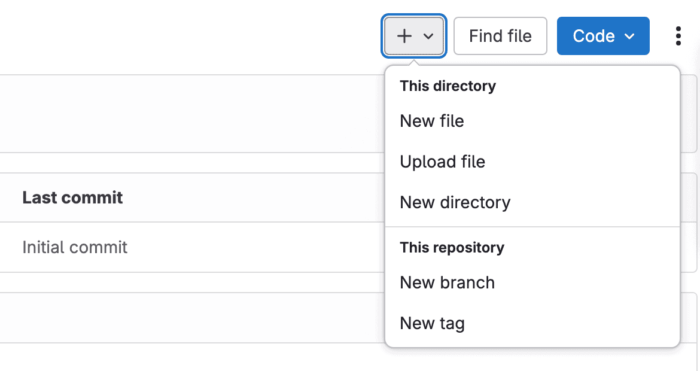Screen dimensions: 700x371
Task: Click the This repository section header
Action: point(452,247)
